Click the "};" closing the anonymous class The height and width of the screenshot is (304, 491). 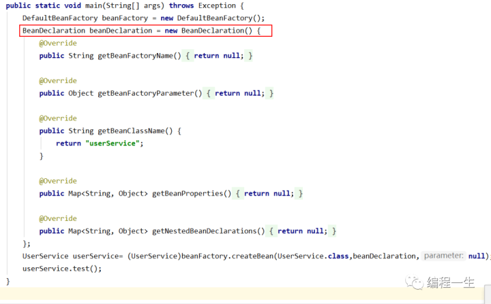(x=27, y=243)
